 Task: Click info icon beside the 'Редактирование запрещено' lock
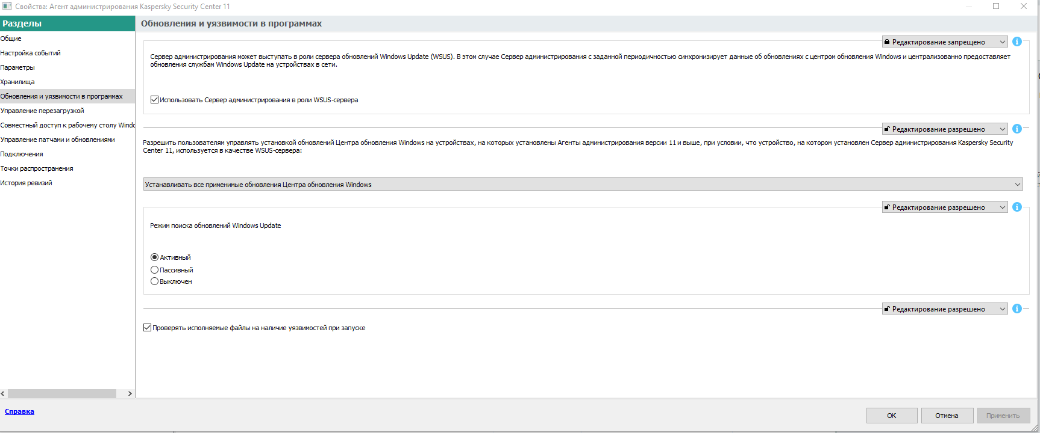point(1017,41)
